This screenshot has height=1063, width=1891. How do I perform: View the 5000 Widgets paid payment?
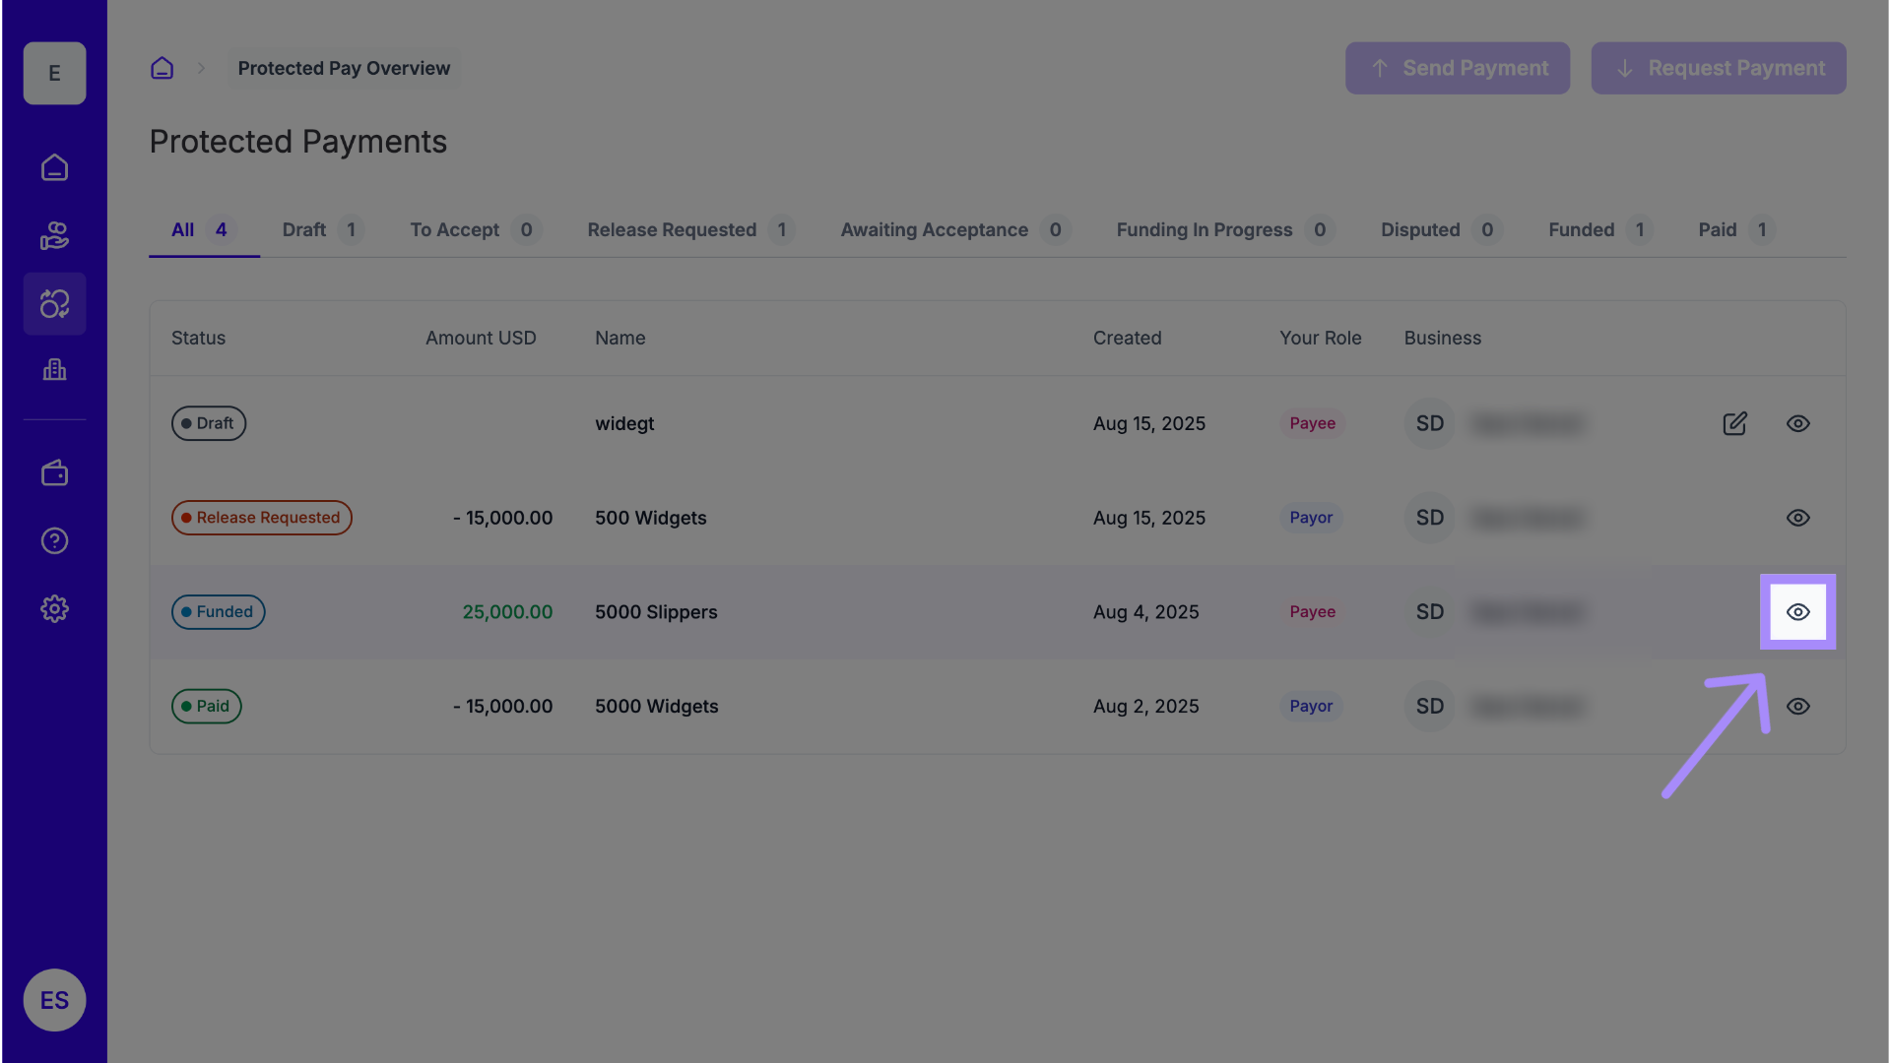pyautogui.click(x=1797, y=707)
